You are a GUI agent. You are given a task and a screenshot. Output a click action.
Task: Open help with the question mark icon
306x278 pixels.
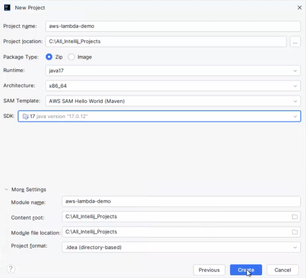click(11, 269)
